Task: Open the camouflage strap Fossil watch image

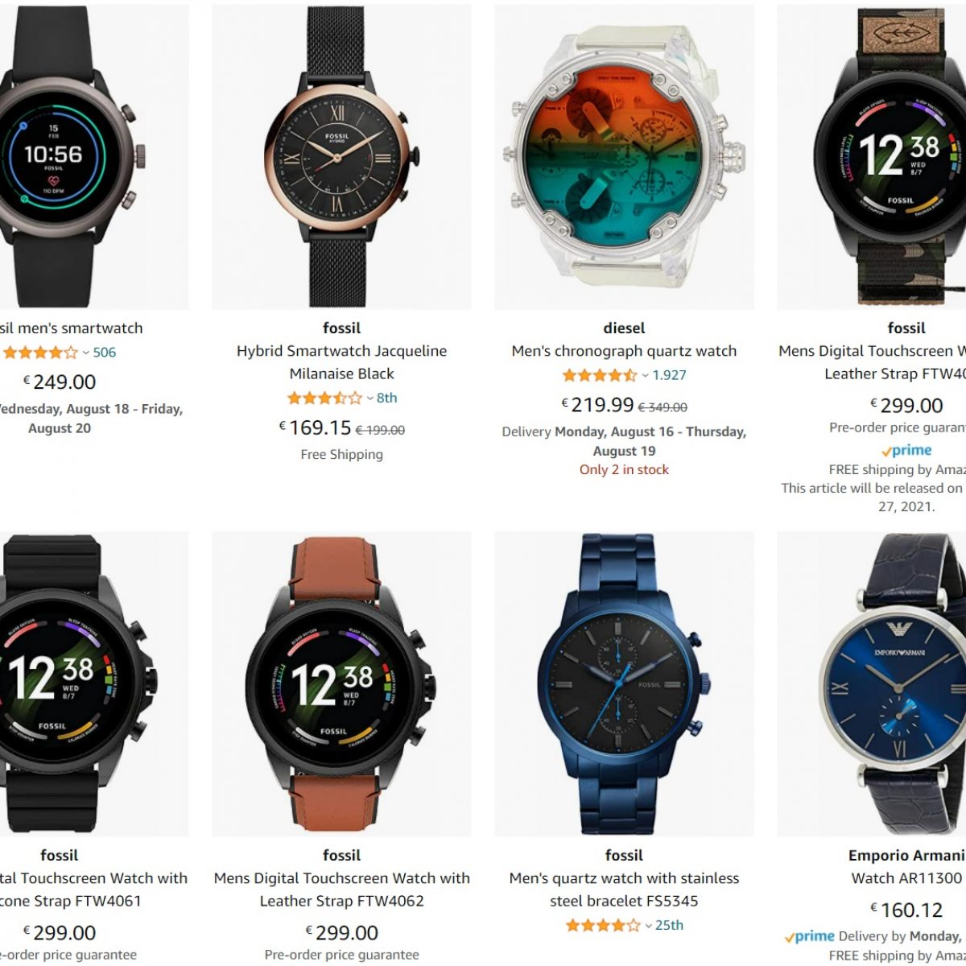Action: point(872,157)
